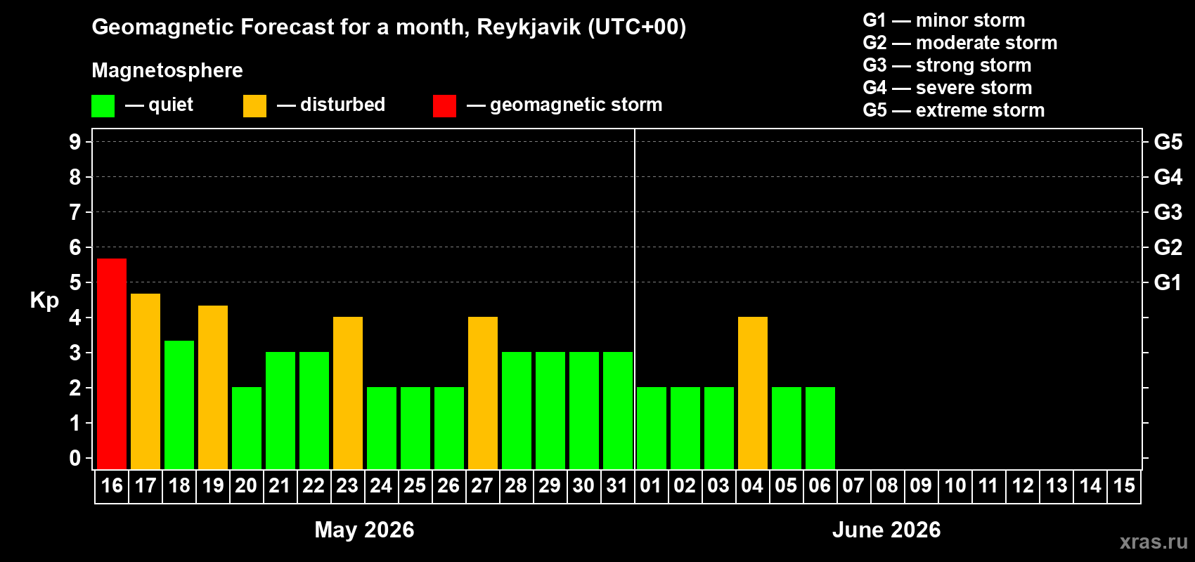Select the green bar for May 21

[x=280, y=410]
